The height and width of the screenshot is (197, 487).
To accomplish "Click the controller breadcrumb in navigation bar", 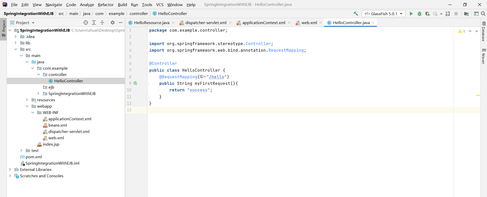I will [138, 14].
